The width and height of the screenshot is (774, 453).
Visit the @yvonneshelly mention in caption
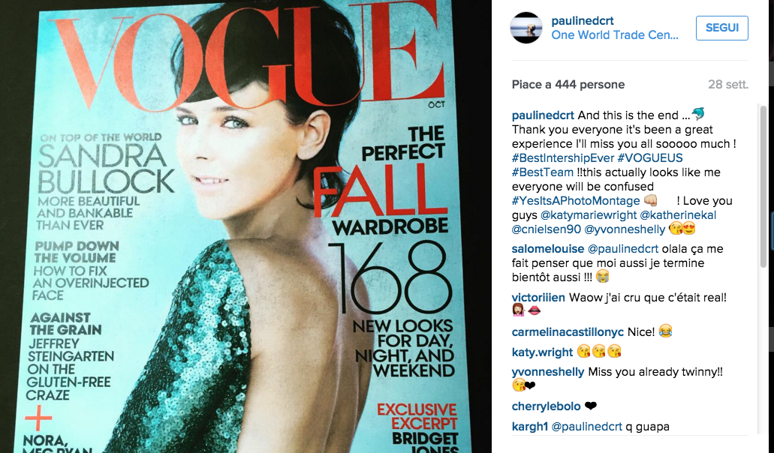(x=625, y=229)
